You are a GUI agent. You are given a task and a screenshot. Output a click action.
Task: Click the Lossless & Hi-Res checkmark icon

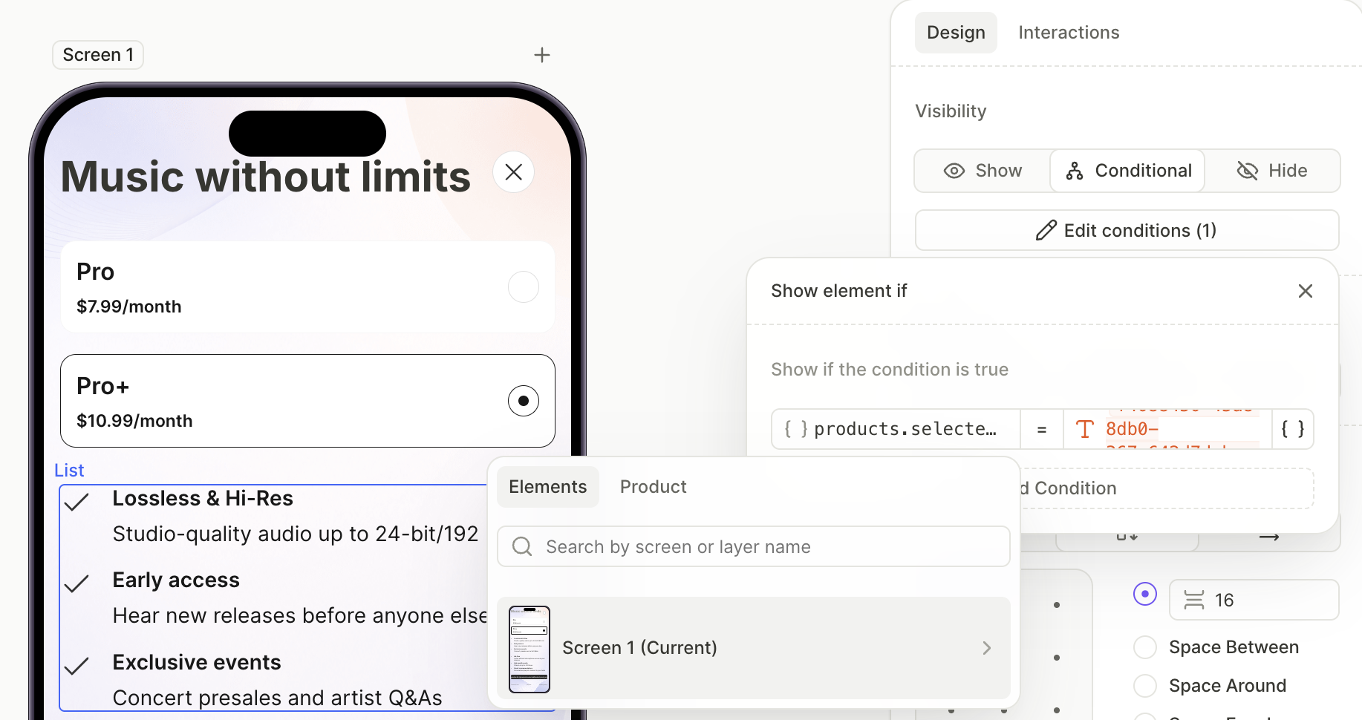pyautogui.click(x=76, y=503)
